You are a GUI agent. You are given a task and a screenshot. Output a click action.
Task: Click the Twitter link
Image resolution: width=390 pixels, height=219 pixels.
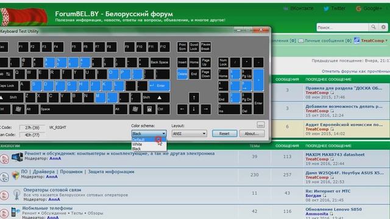tap(335, 9)
